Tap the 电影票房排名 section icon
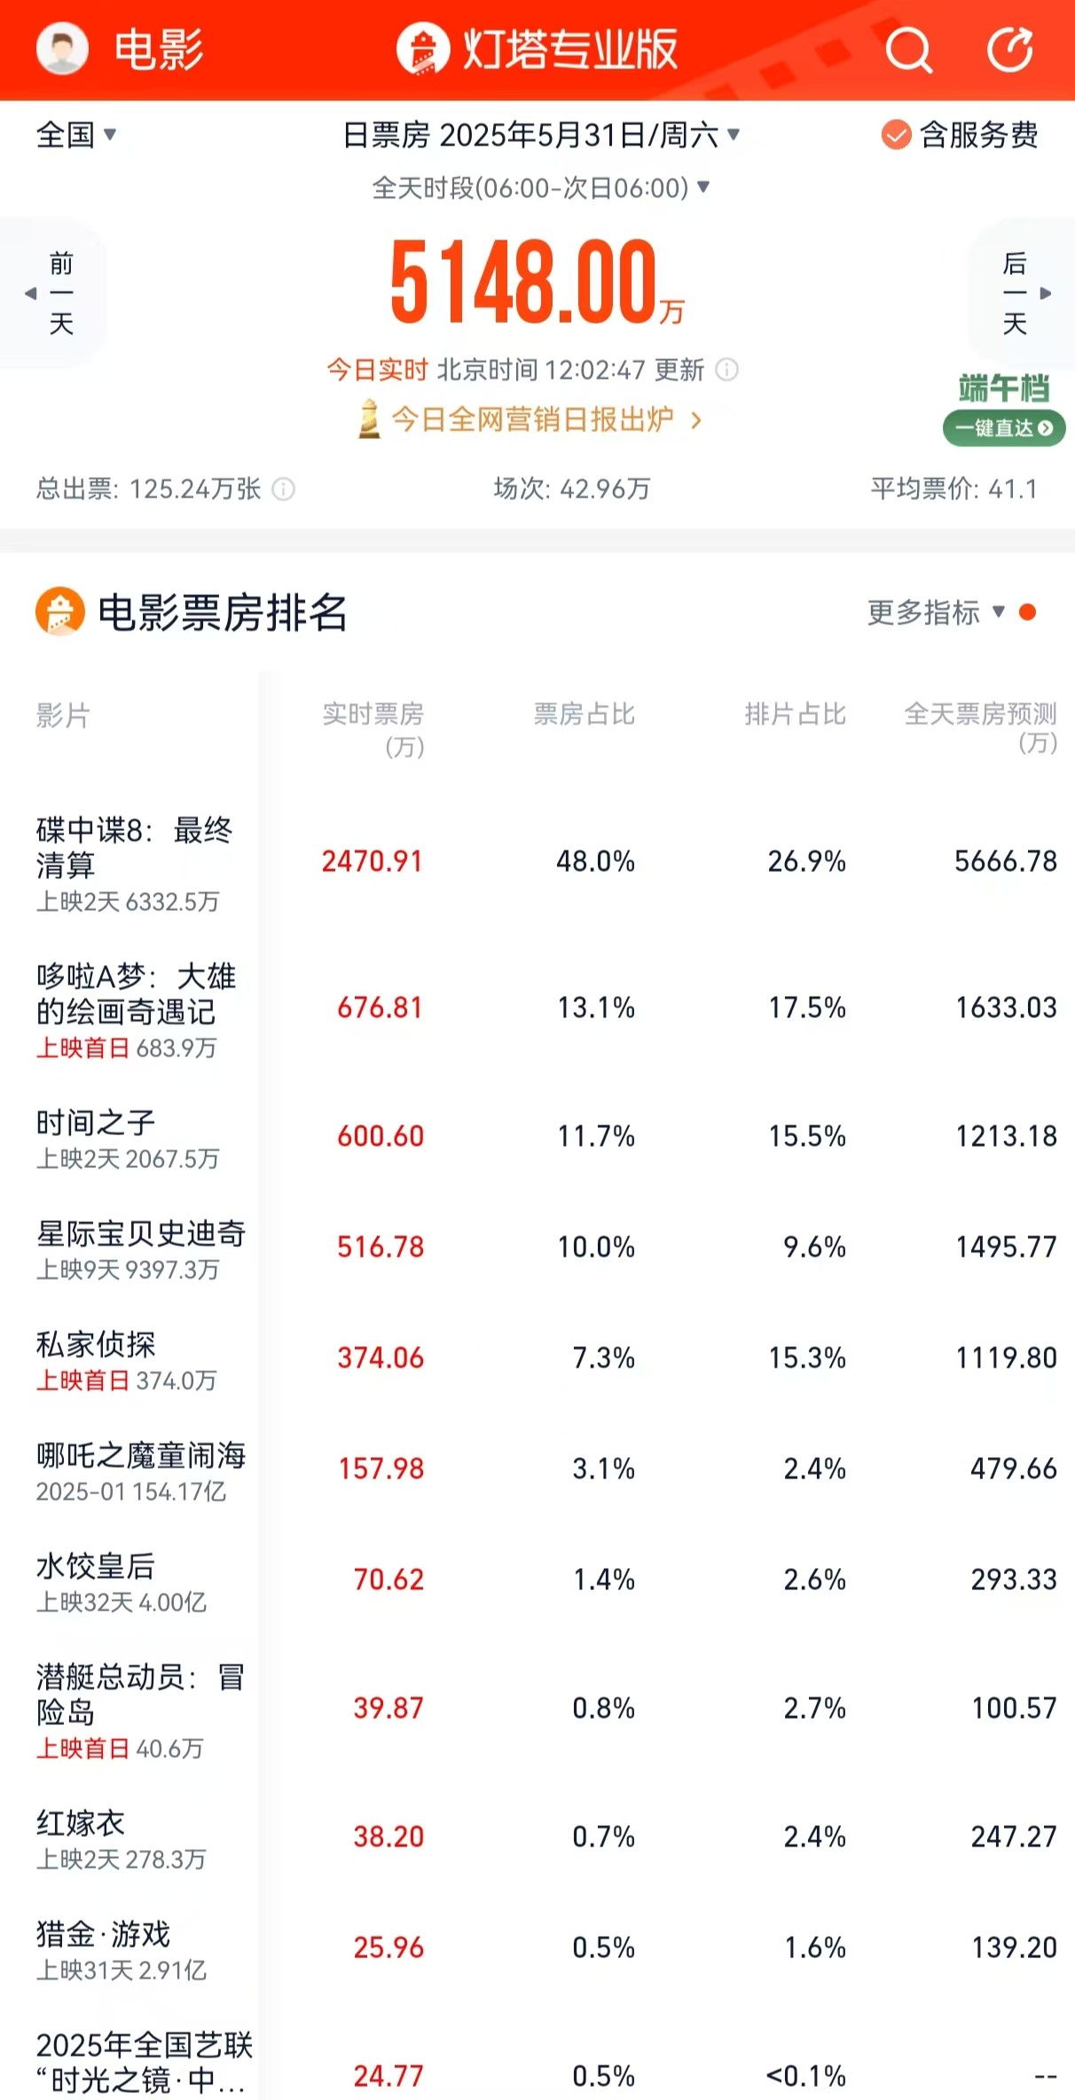Image resolution: width=1075 pixels, height=2100 pixels. coord(60,612)
